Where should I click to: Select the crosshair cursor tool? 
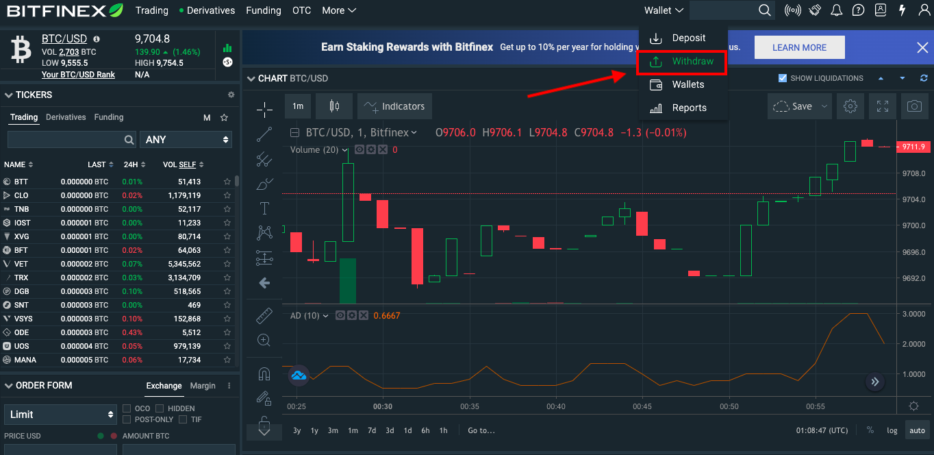coord(264,110)
